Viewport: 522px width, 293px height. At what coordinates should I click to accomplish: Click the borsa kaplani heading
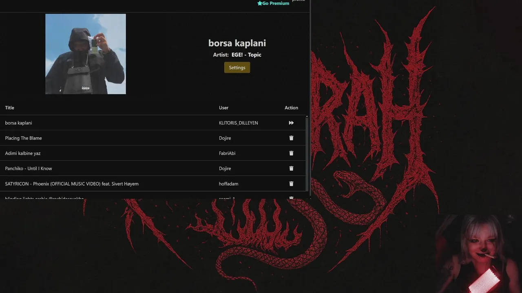[237, 43]
